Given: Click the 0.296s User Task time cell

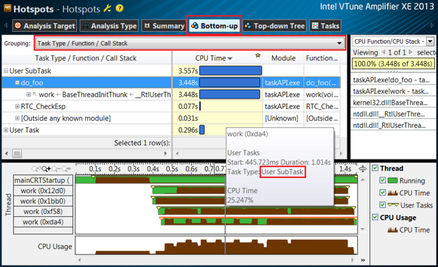Looking at the screenshot, I should [x=188, y=130].
